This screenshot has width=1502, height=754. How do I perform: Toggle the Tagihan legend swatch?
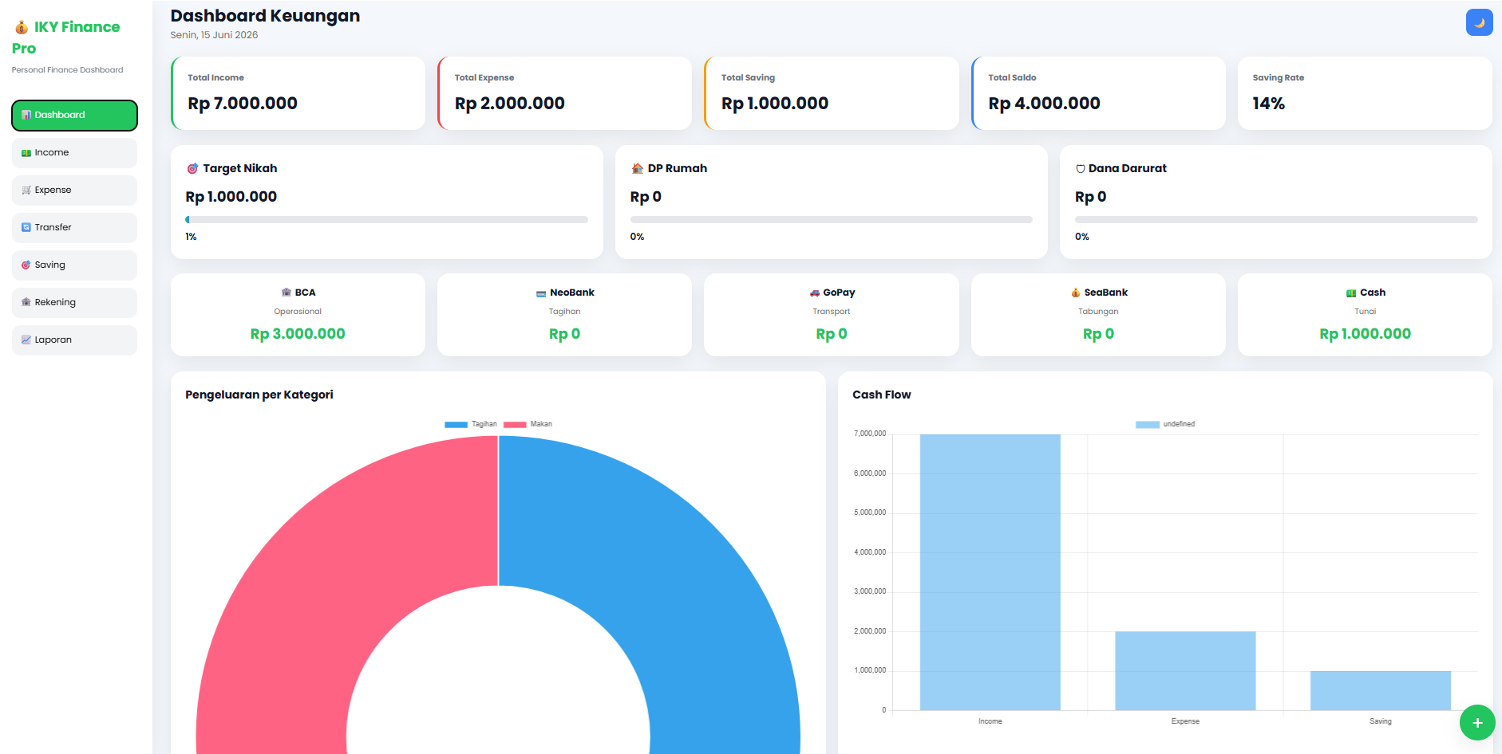pyautogui.click(x=456, y=424)
